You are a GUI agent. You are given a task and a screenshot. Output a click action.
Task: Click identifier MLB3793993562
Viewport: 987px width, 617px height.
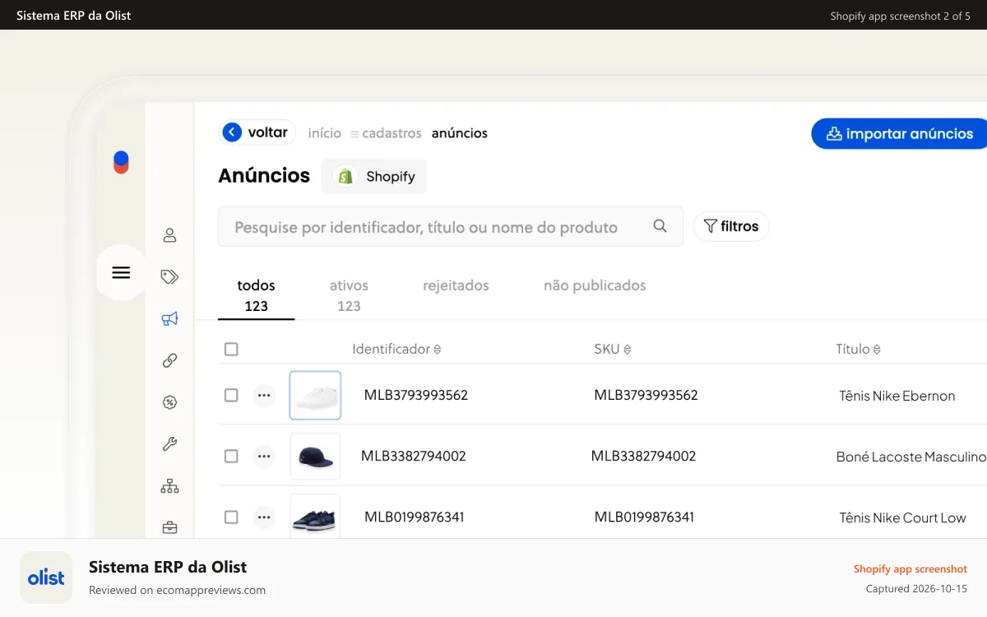click(x=416, y=395)
